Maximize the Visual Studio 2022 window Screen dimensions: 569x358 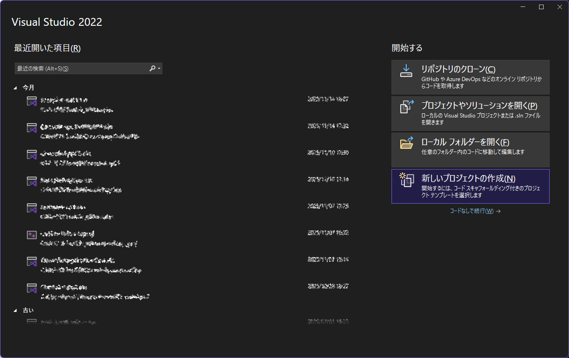click(541, 7)
